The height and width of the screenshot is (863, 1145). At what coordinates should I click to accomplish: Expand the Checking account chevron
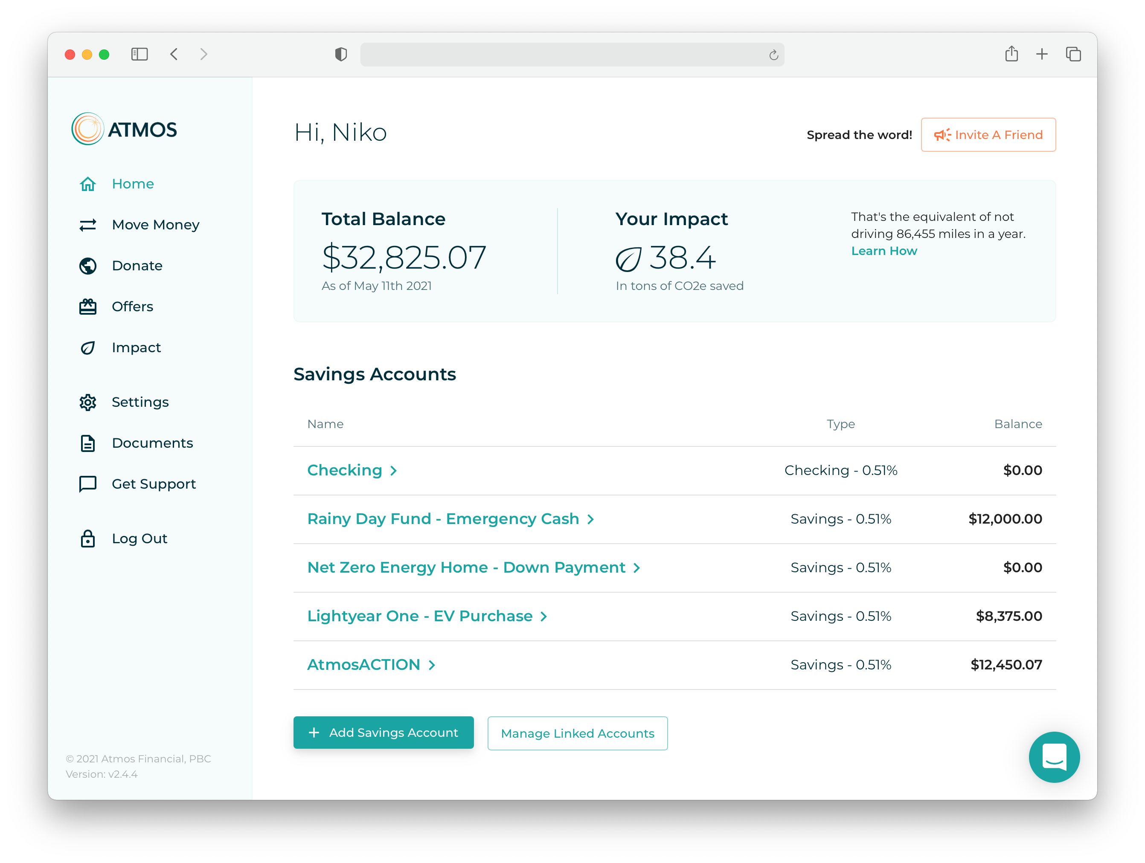(393, 471)
